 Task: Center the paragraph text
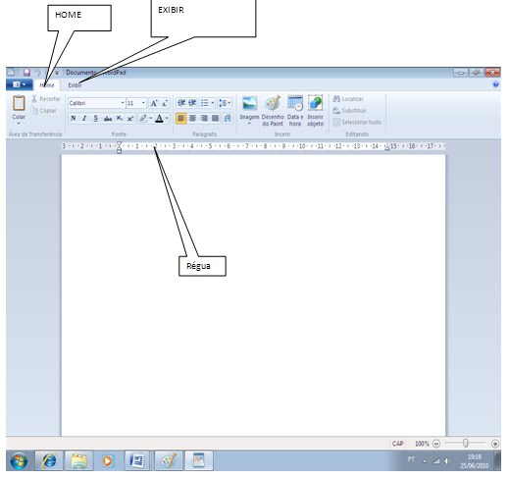[x=192, y=118]
